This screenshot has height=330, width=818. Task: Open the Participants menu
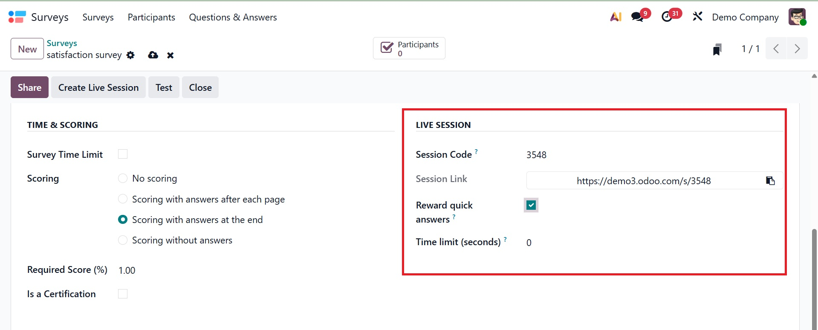[151, 17]
